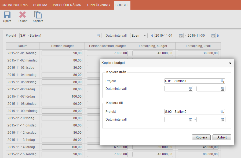The height and width of the screenshot is (158, 241).
Task: Confirm with the Kopiera dialog button
Action: (x=201, y=137)
